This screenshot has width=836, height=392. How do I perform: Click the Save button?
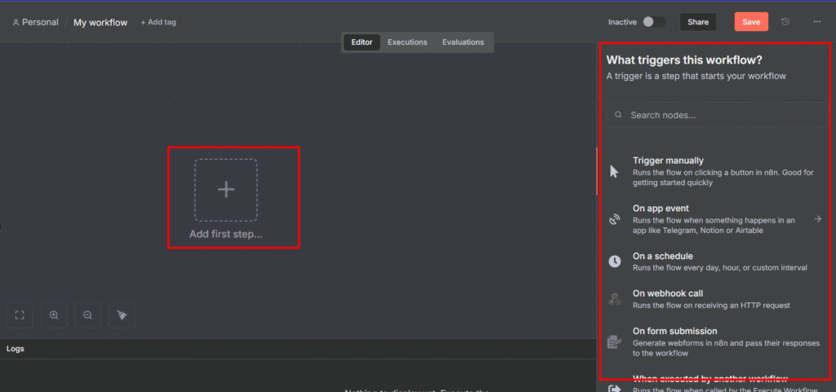pos(751,22)
